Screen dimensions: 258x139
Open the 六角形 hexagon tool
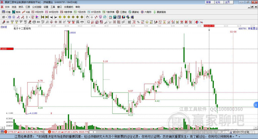tap(146, 12)
